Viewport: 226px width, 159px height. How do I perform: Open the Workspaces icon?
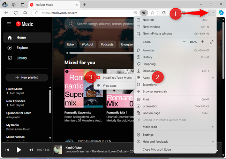[14, 5]
